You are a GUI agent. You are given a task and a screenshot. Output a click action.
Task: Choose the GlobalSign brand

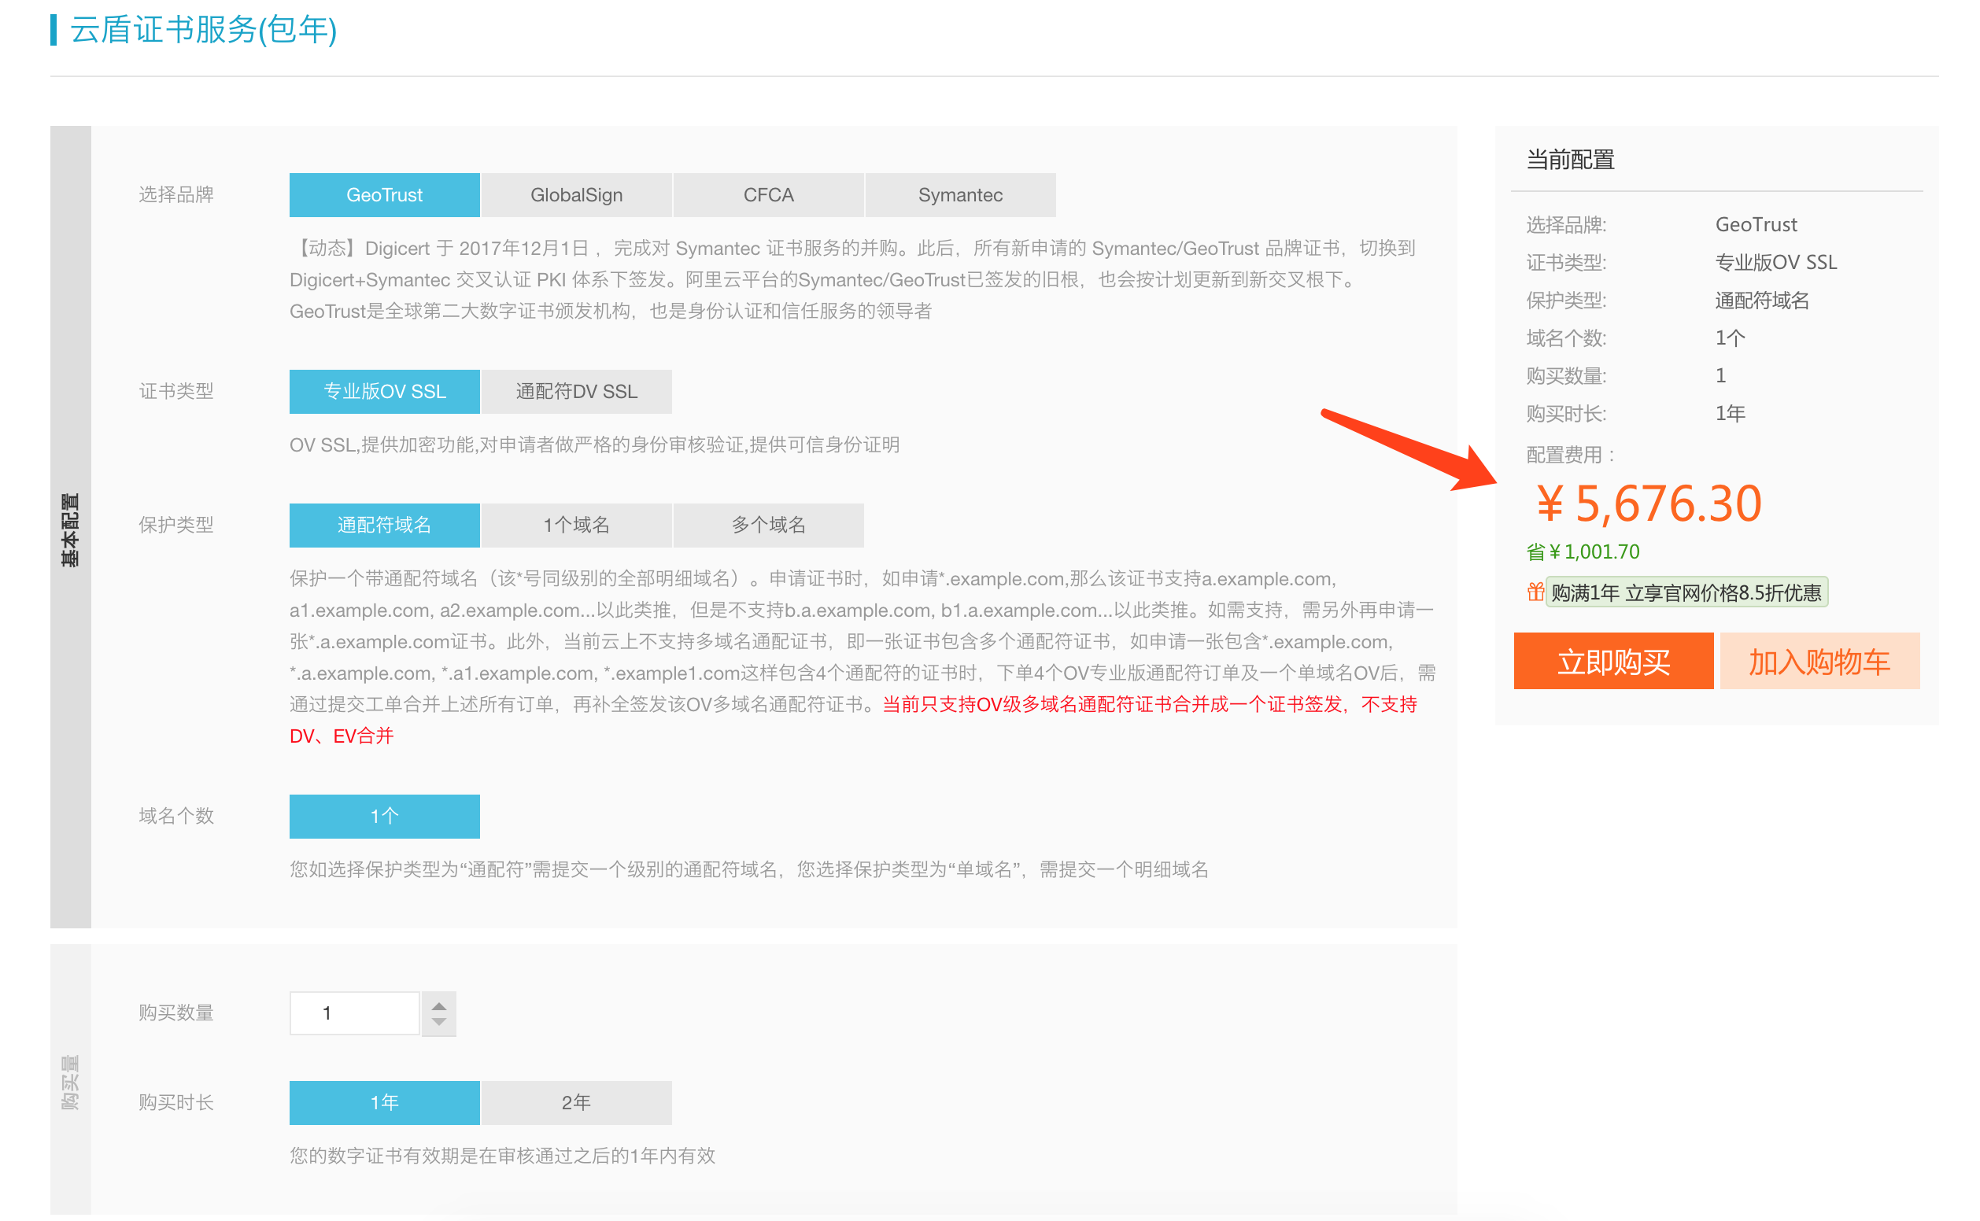coord(576,194)
